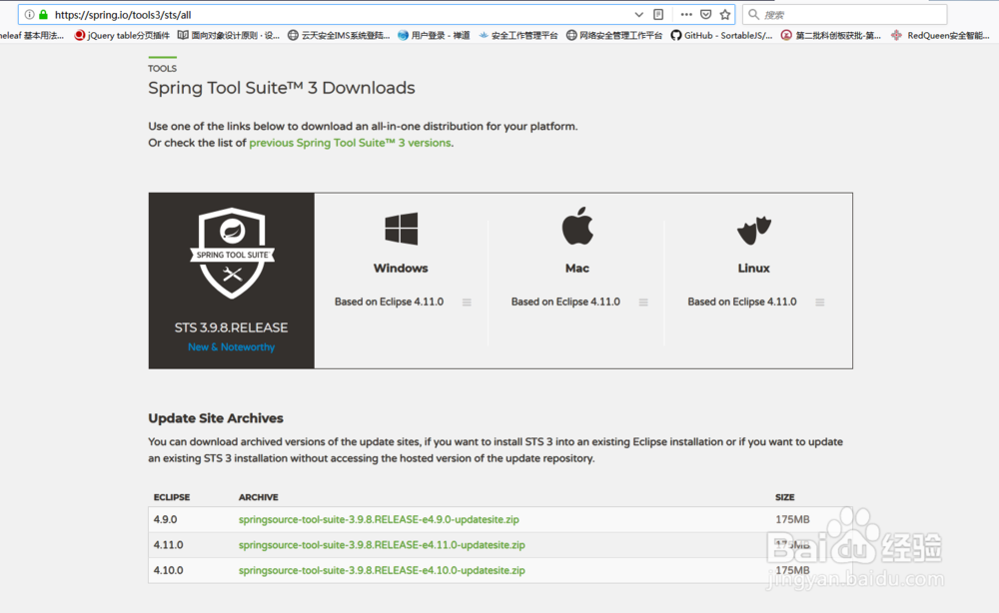
Task: Open the RedQueen bookmark
Action: click(940, 36)
